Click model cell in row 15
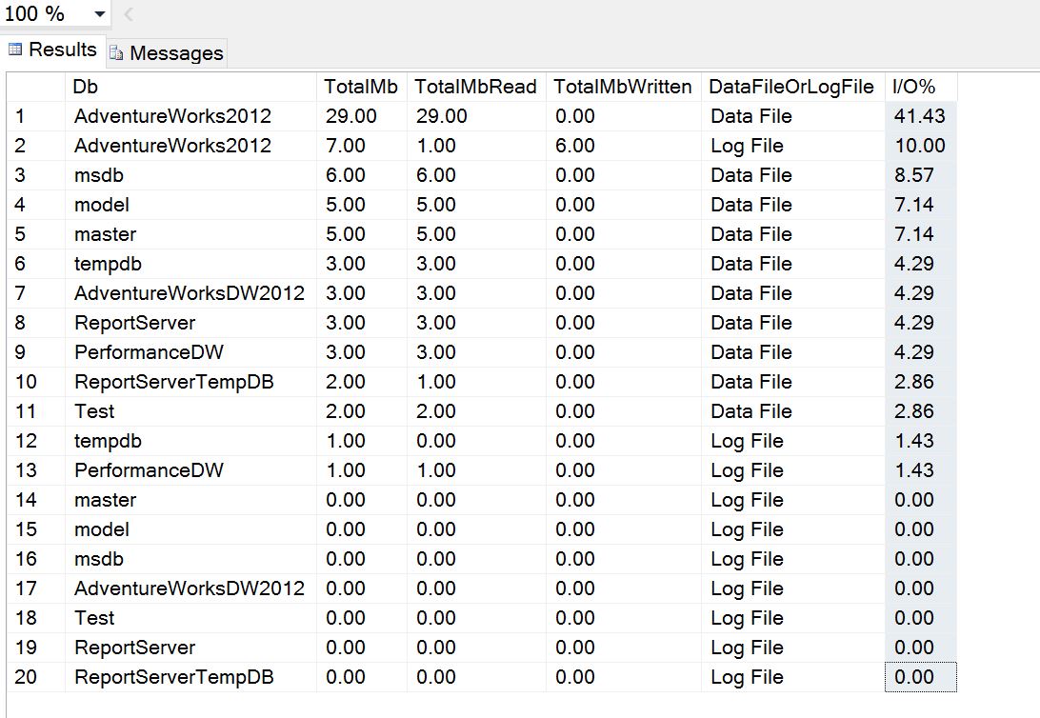Viewport: 1040px width, 718px height. (191, 529)
